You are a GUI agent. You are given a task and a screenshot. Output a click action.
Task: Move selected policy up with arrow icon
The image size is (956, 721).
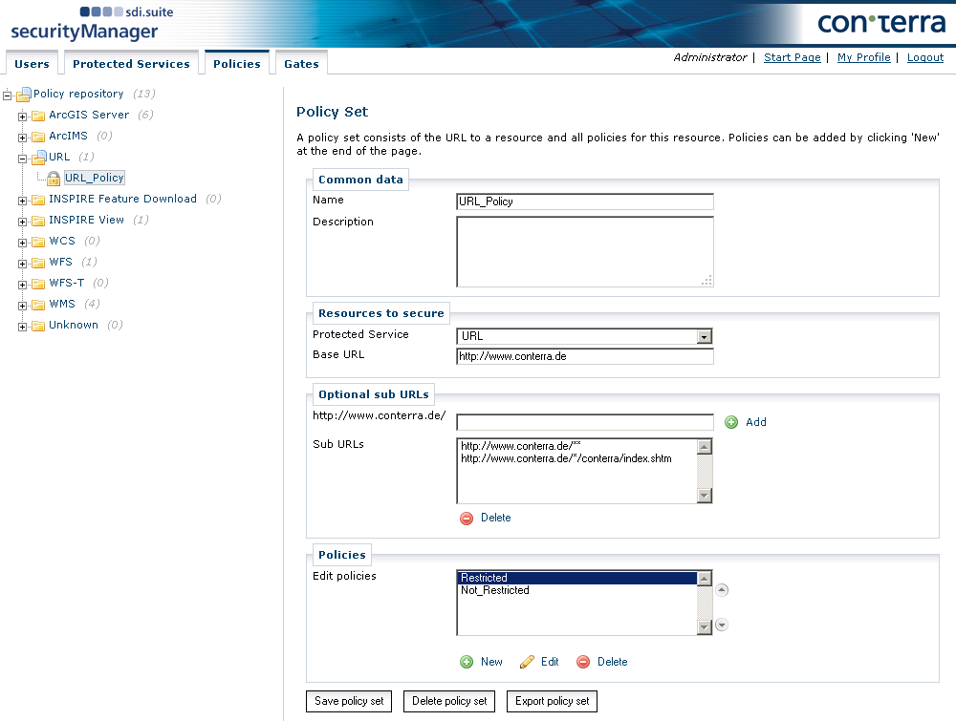click(x=722, y=590)
